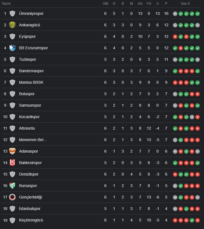The width and height of the screenshot is (204, 229).
Task: Click the P points column header
Action: (x=166, y=4)
